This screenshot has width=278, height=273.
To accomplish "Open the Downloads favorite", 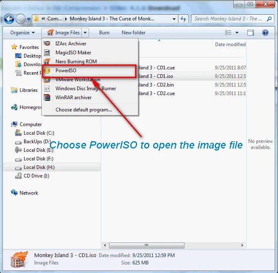I will coord(32,64).
